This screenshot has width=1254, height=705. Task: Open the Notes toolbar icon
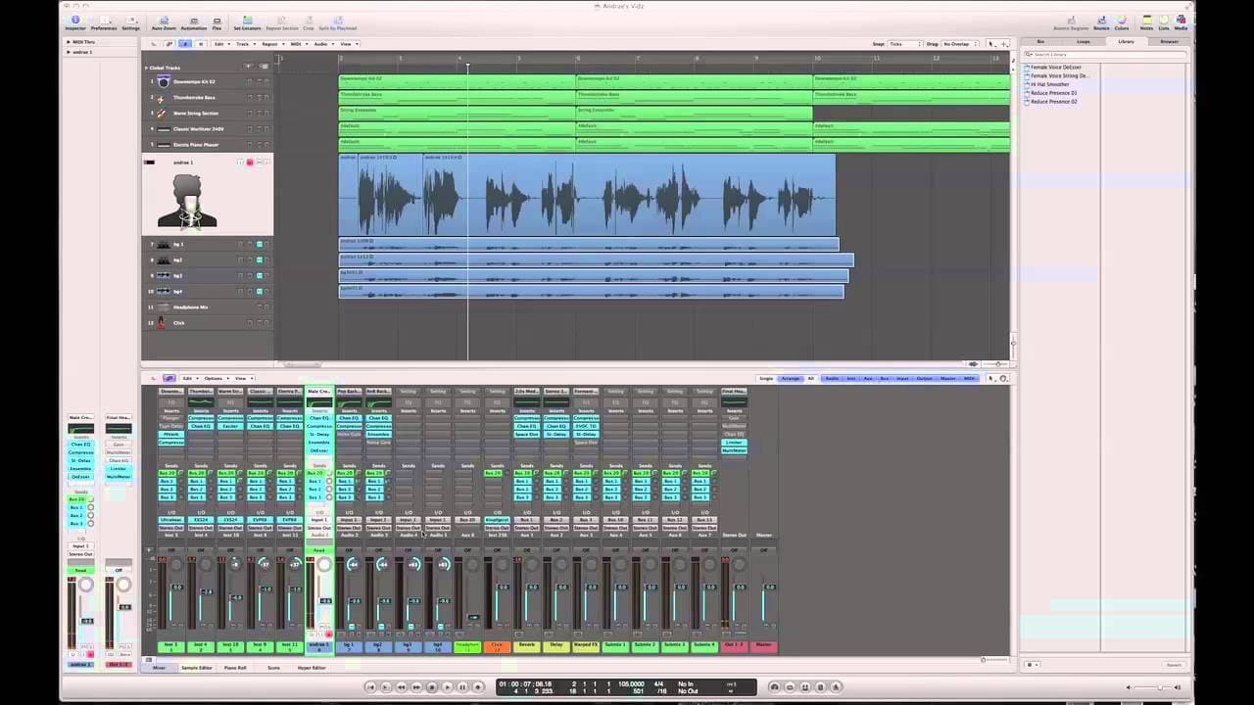[1146, 21]
